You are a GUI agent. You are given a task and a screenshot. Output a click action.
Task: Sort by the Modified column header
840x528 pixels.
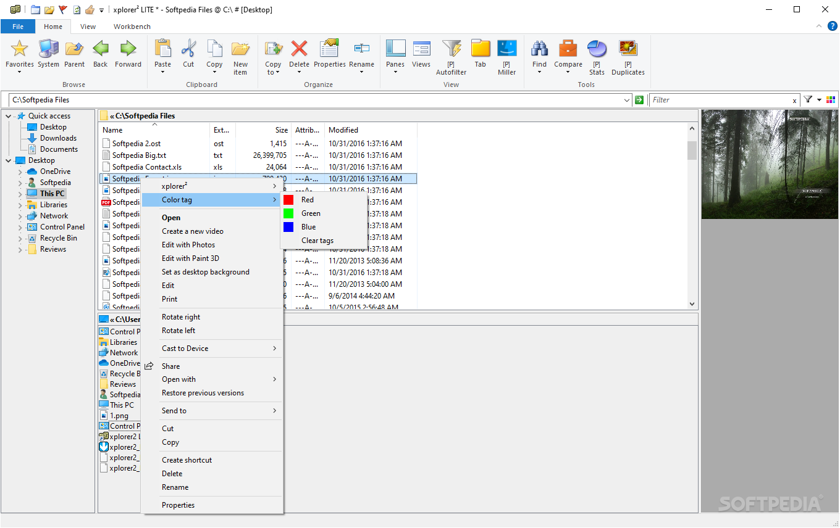pos(371,130)
